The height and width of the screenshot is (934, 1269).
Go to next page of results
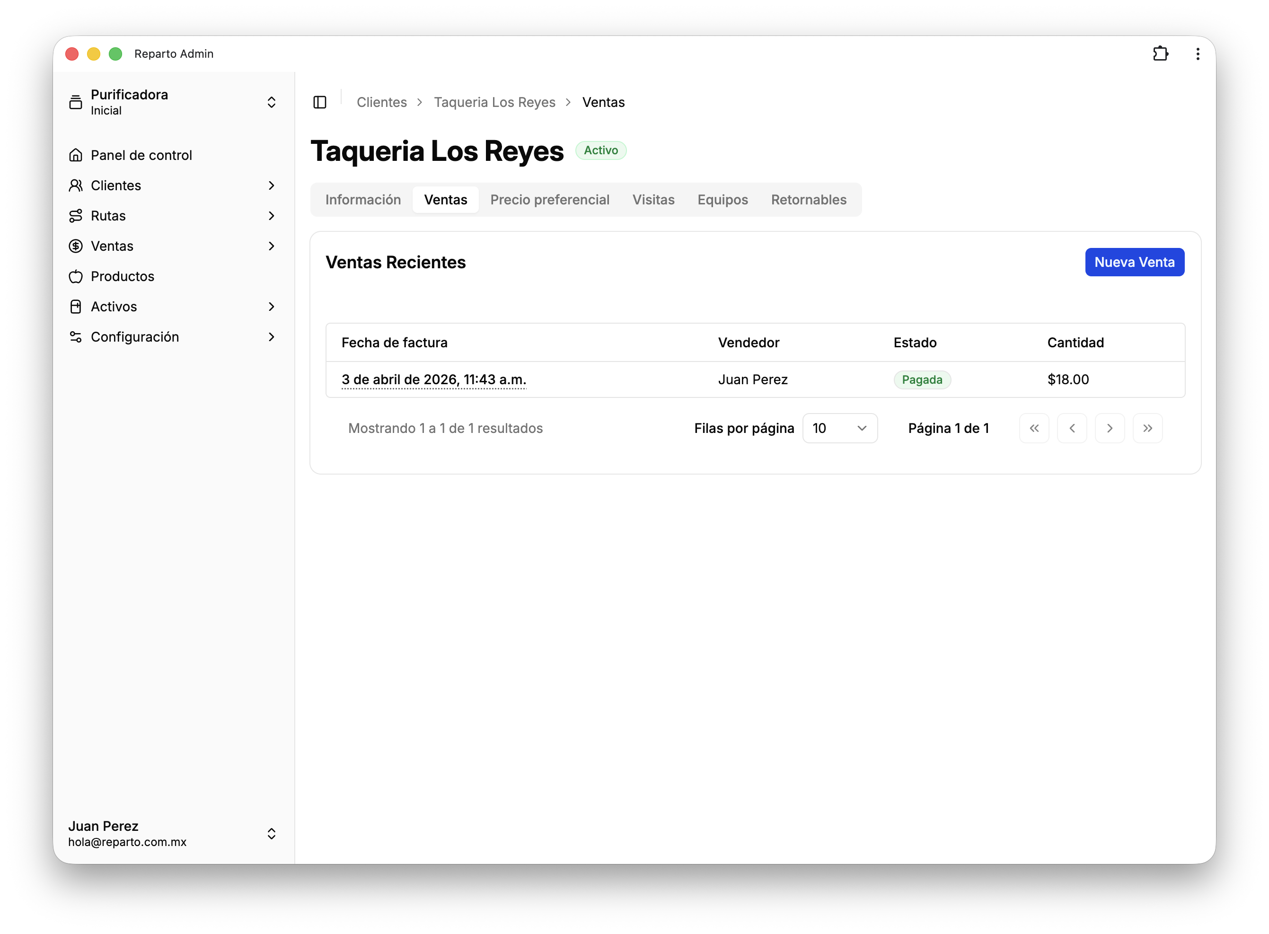pyautogui.click(x=1109, y=428)
